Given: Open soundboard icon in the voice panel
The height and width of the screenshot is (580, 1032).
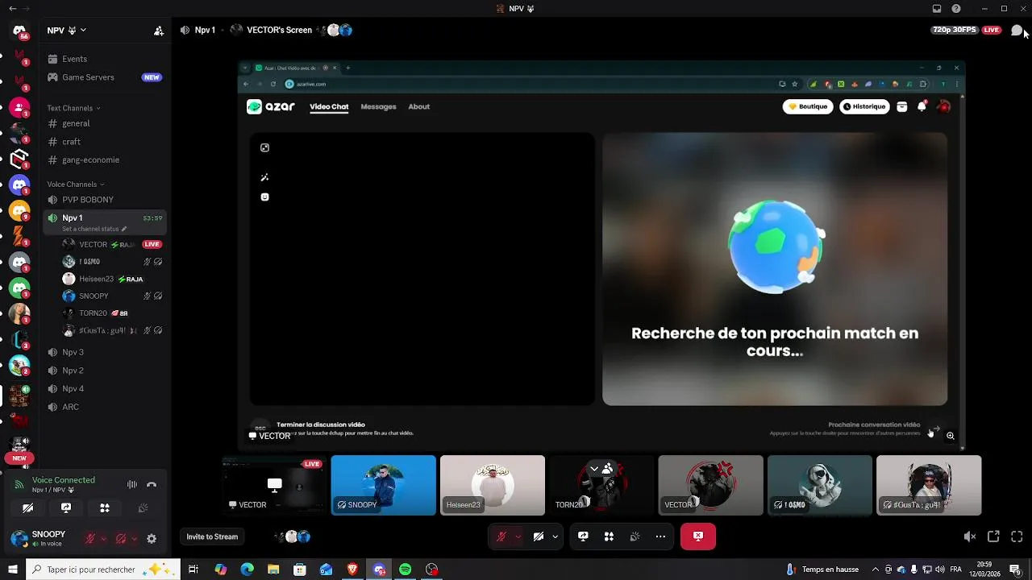Looking at the screenshot, I should (144, 508).
